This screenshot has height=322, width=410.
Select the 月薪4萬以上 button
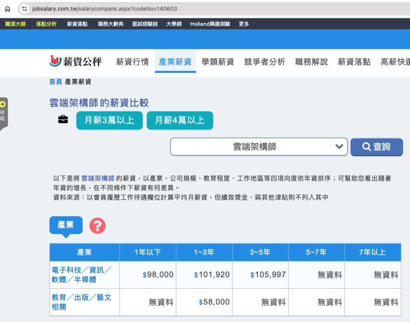point(180,120)
